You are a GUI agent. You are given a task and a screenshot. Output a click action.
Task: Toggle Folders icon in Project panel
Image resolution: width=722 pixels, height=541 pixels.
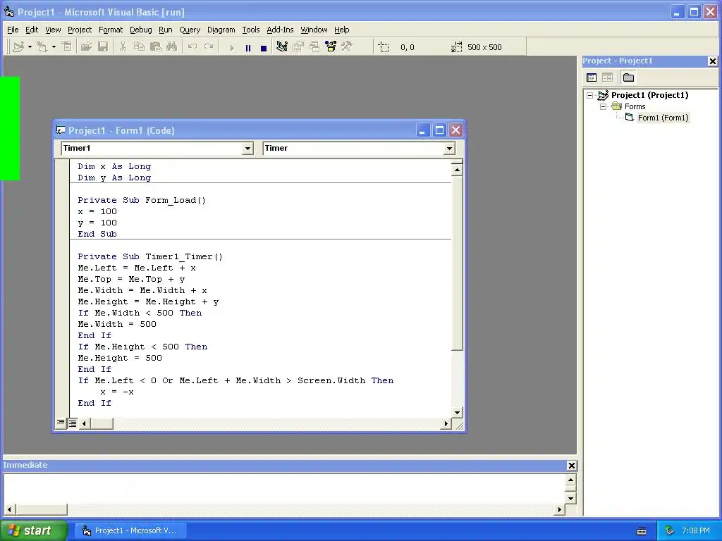pos(628,77)
